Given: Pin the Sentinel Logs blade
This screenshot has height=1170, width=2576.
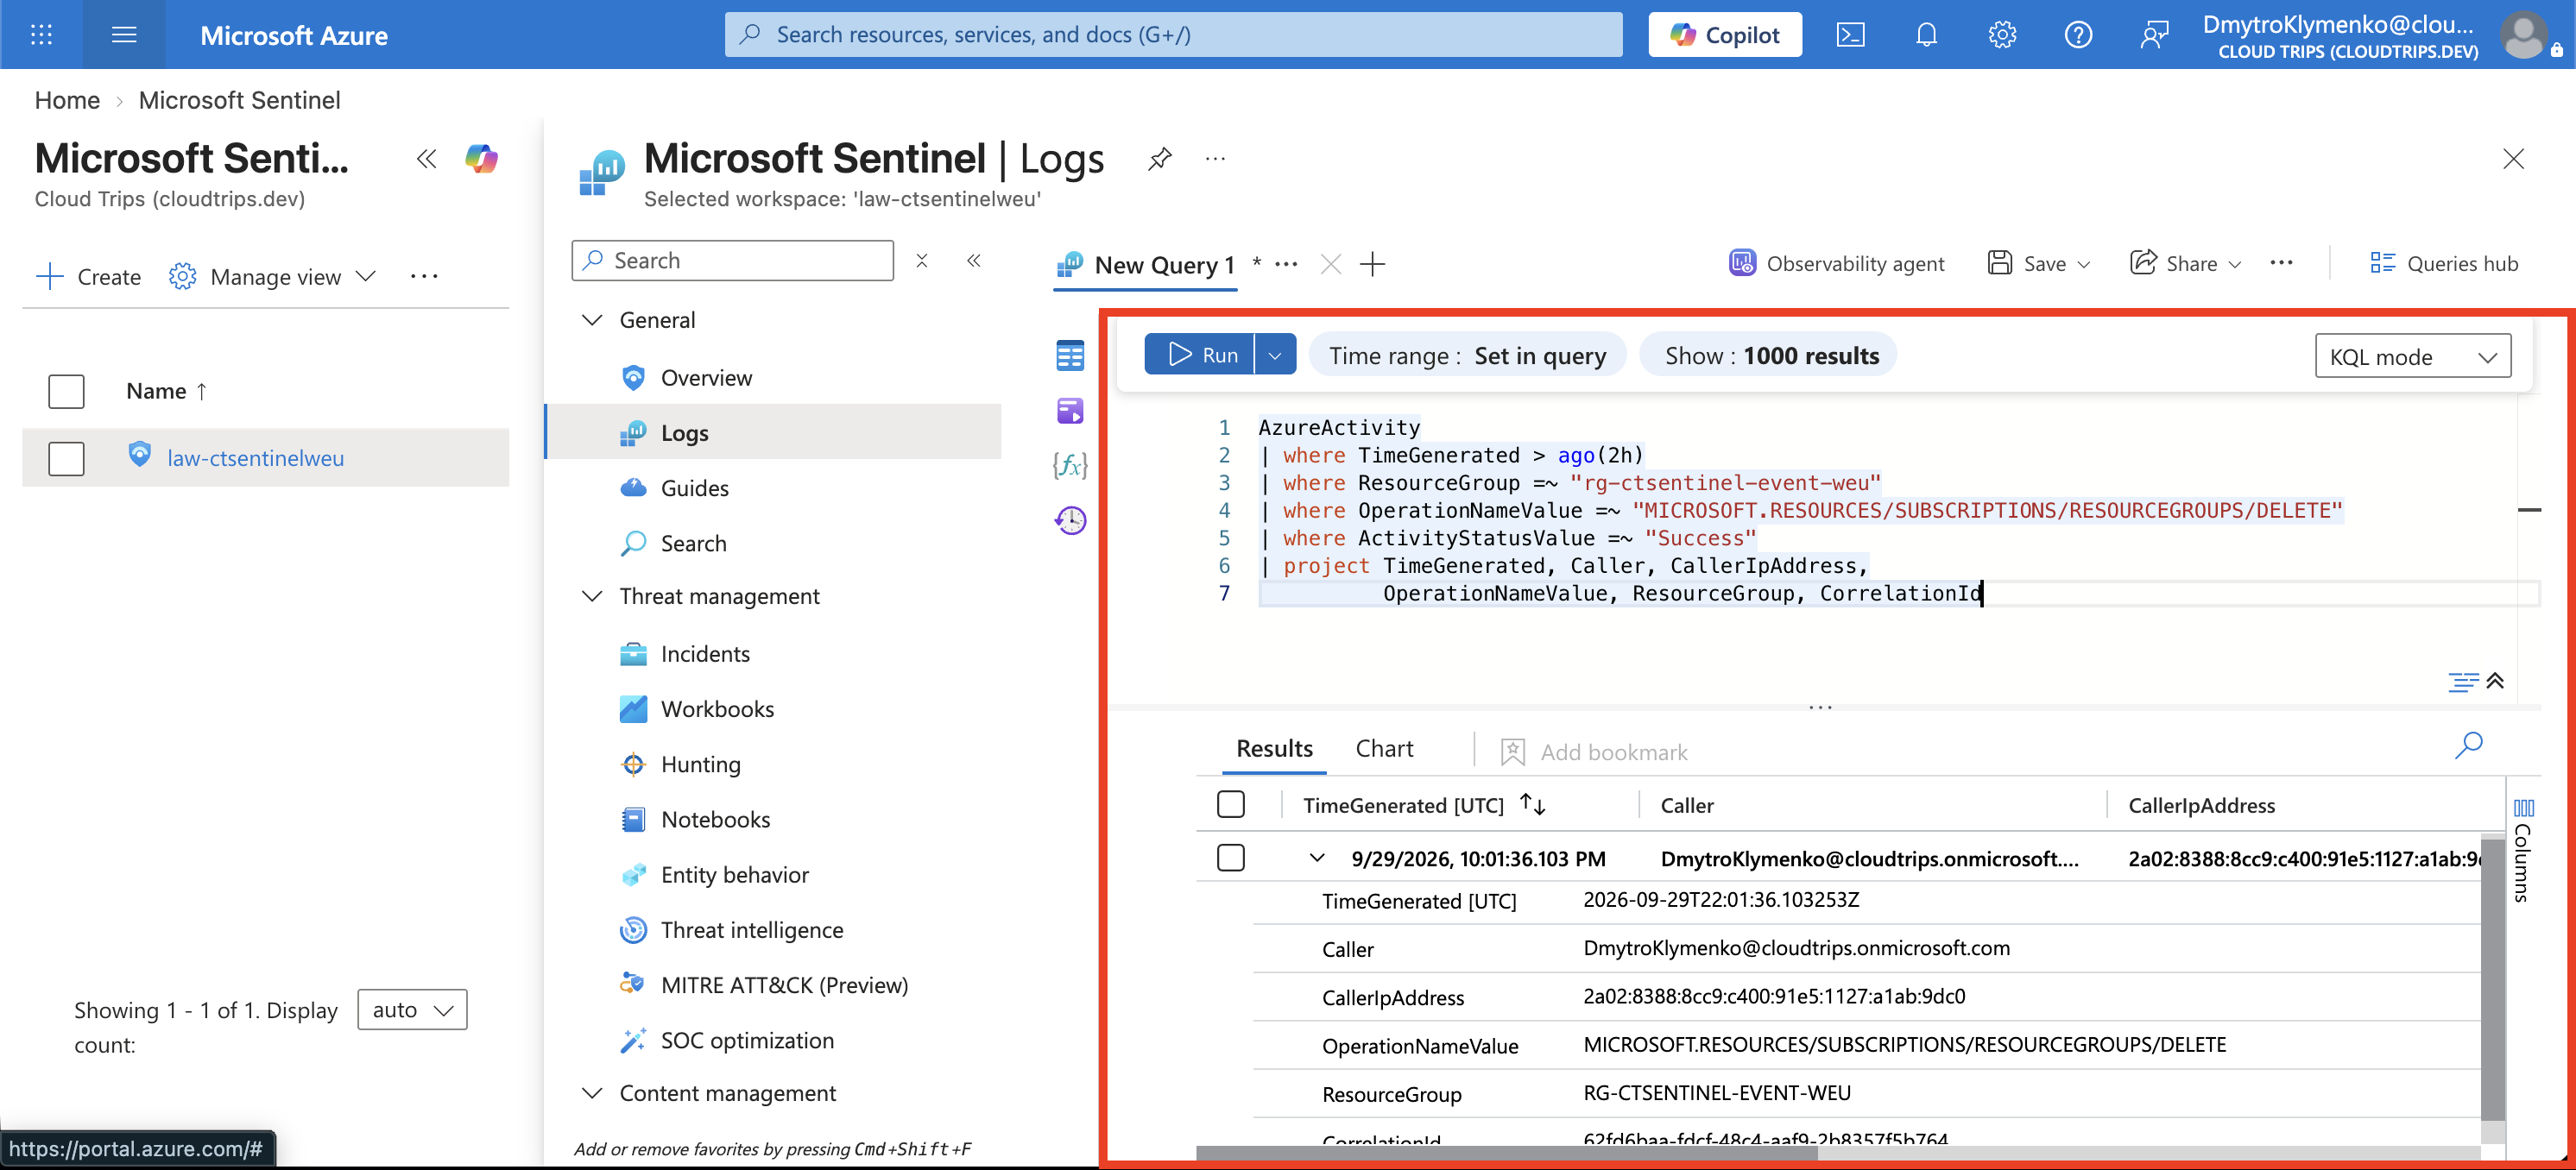Looking at the screenshot, I should (1160, 159).
